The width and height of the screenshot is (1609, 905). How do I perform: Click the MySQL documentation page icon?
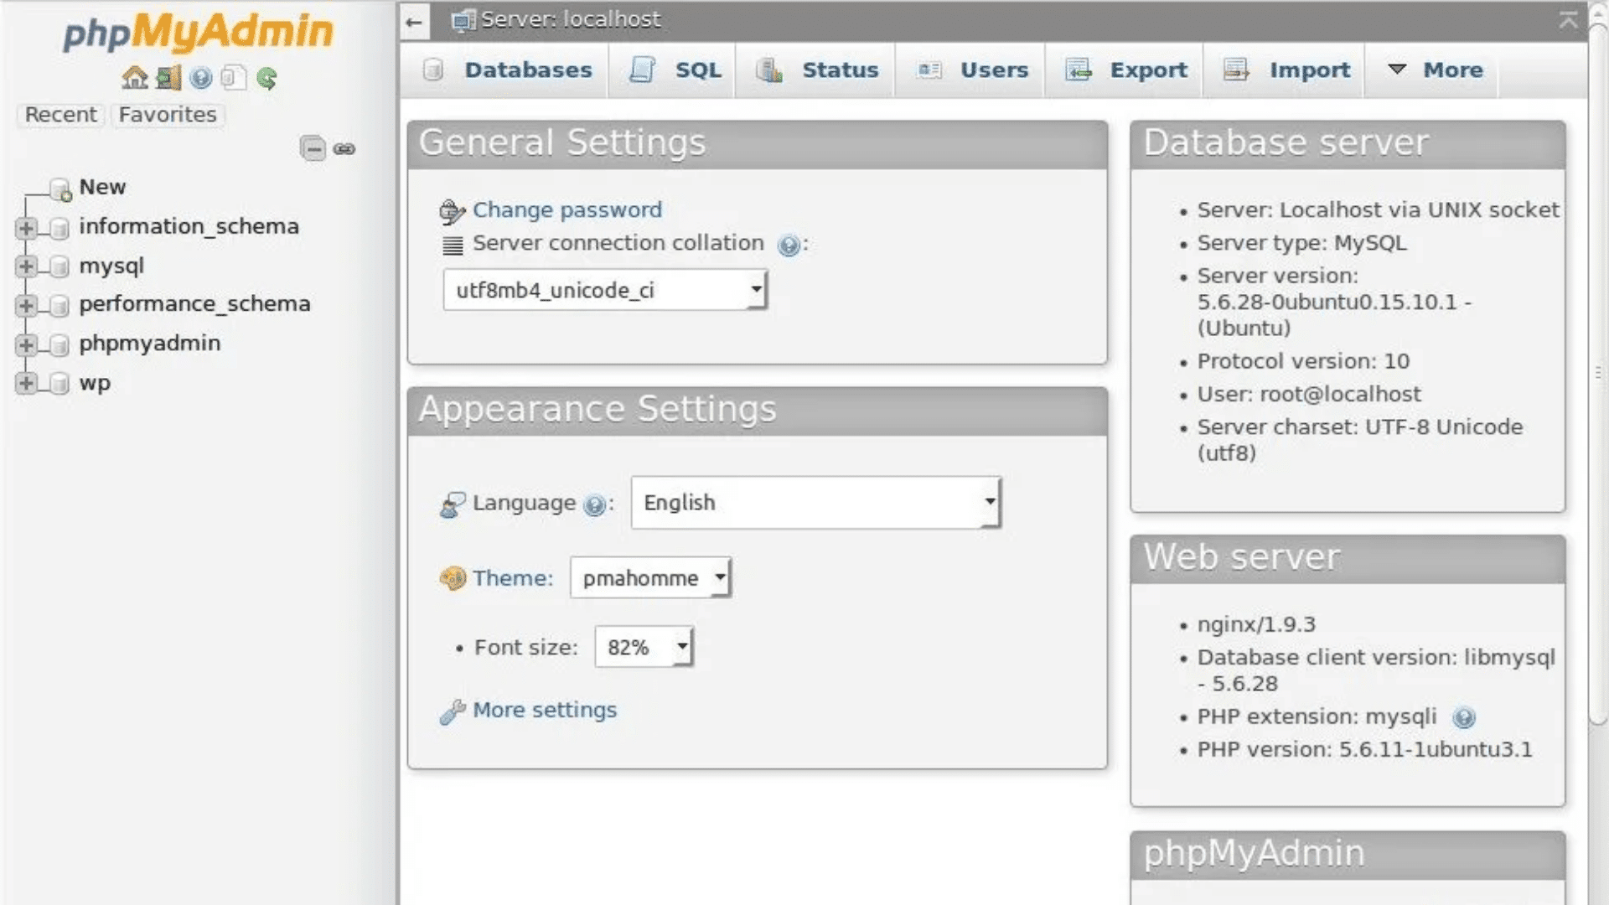232,78
